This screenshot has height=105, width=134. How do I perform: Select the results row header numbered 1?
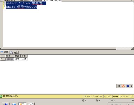tap(3, 59)
